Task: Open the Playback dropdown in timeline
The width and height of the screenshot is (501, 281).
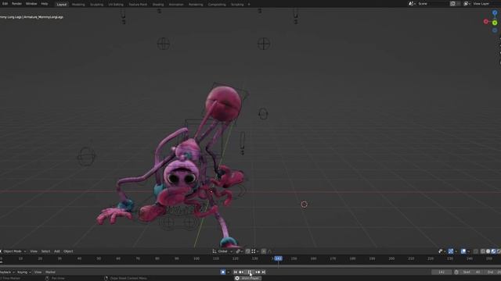Action: pyautogui.click(x=7, y=272)
